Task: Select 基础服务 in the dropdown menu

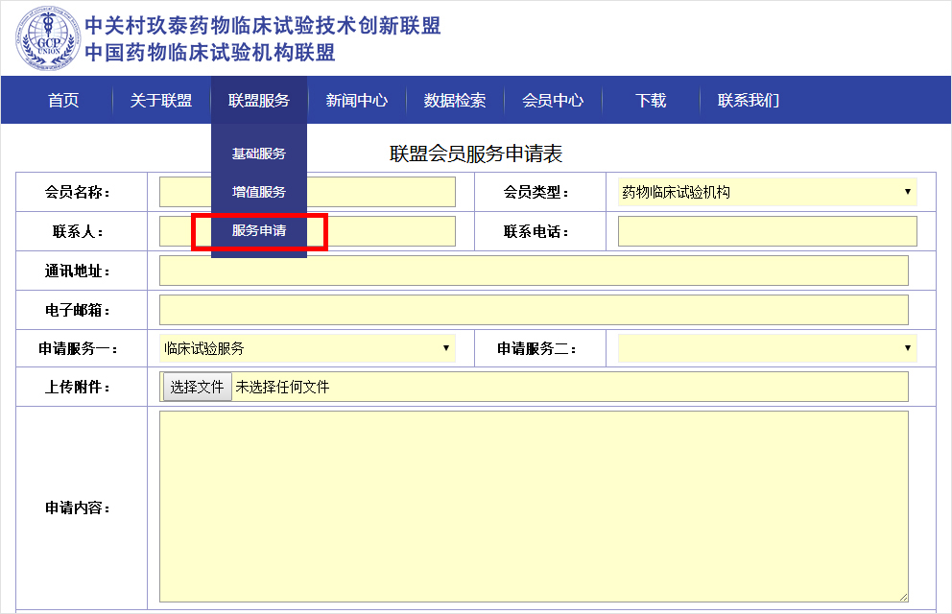Action: pyautogui.click(x=259, y=153)
